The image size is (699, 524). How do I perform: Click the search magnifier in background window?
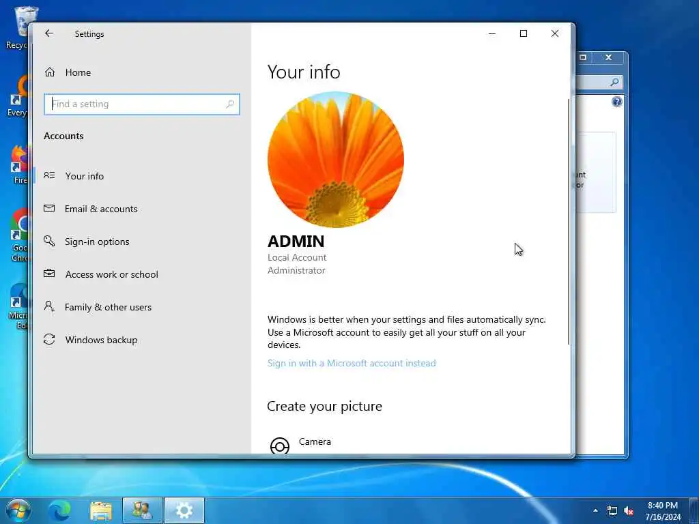[x=614, y=82]
